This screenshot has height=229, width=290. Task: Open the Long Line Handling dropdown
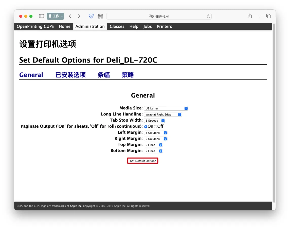click(x=163, y=114)
